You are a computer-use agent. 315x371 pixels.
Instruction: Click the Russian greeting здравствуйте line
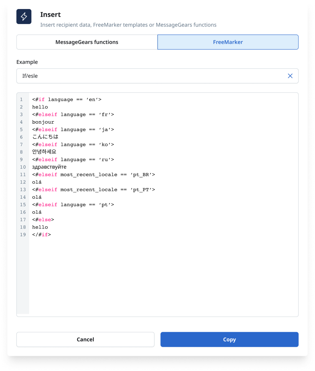pyautogui.click(x=49, y=167)
